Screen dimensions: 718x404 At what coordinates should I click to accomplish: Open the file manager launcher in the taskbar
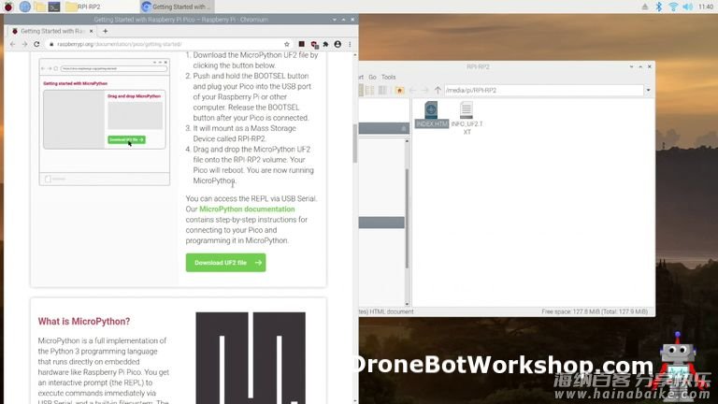pos(40,7)
